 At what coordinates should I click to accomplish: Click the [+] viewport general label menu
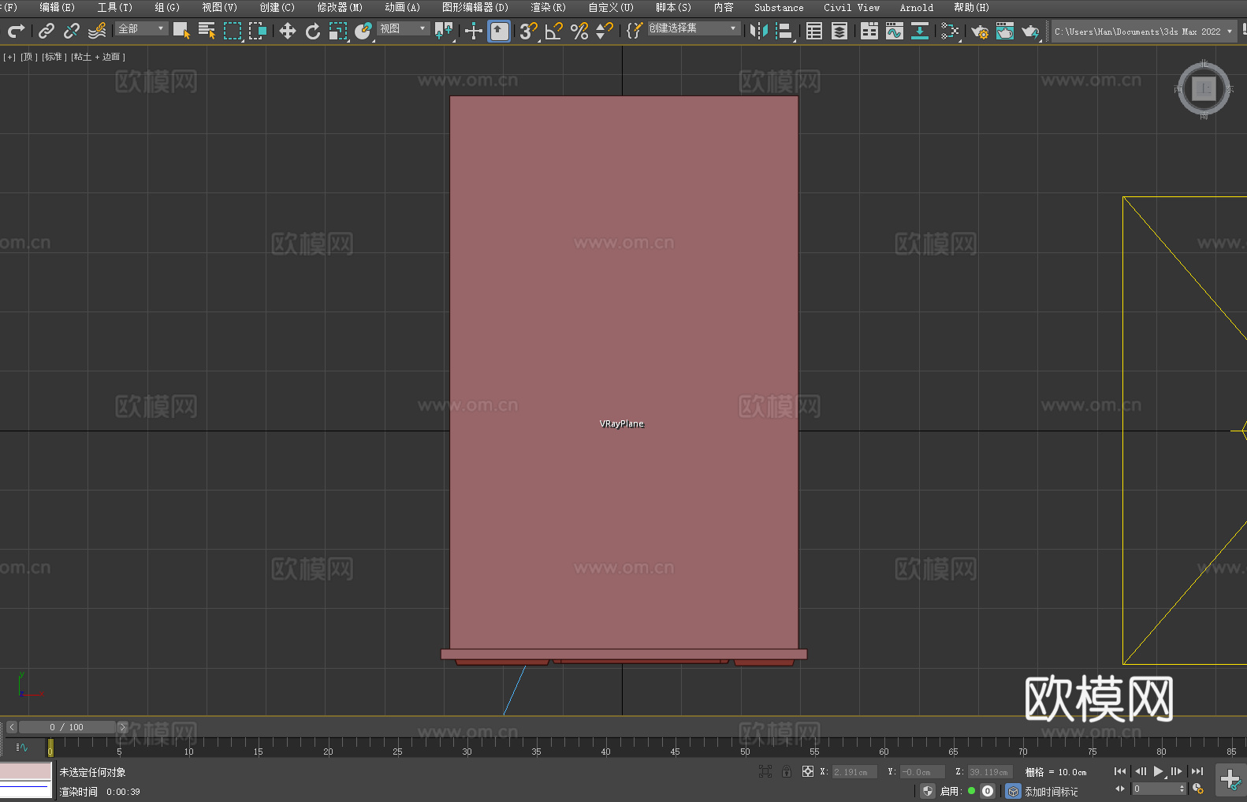[9, 57]
